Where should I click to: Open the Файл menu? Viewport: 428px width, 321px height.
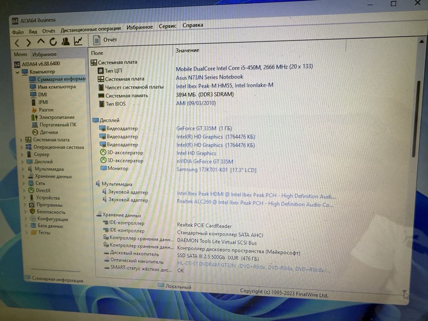tap(18, 32)
